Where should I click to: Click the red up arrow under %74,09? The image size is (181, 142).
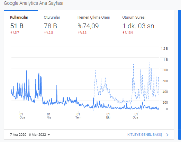tap(79, 33)
